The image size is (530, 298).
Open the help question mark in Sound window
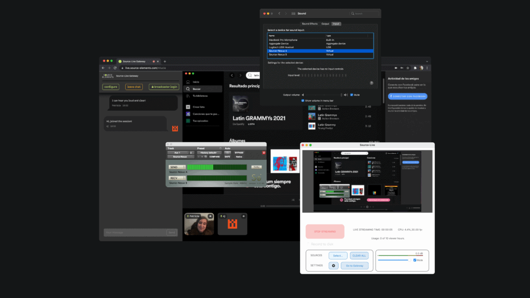(372, 83)
